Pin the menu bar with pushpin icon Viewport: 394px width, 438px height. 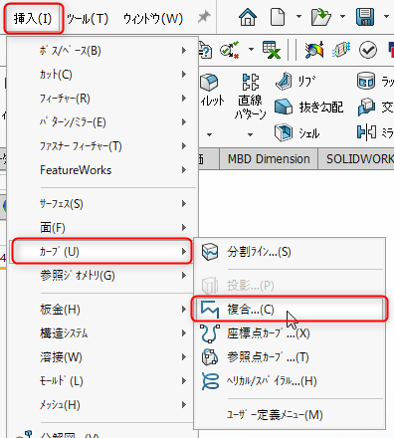[x=204, y=17]
